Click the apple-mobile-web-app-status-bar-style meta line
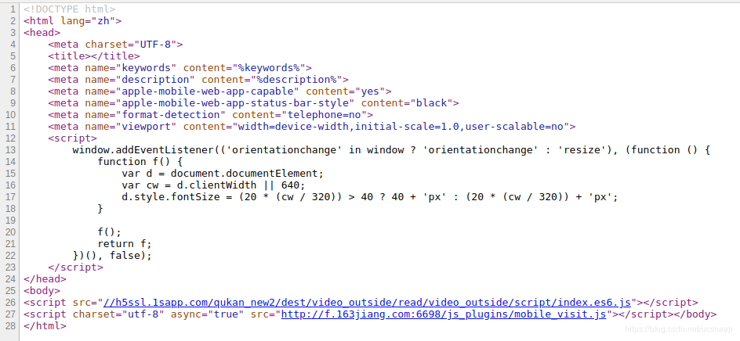740x341 pixels. (253, 102)
